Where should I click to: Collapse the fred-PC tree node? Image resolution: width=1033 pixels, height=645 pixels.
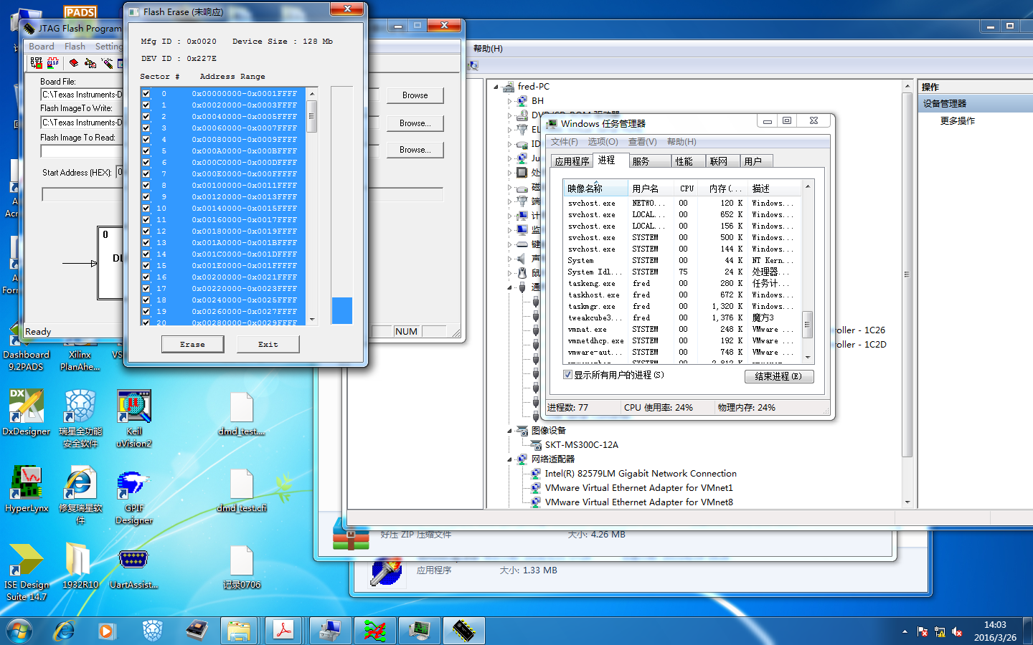(496, 87)
